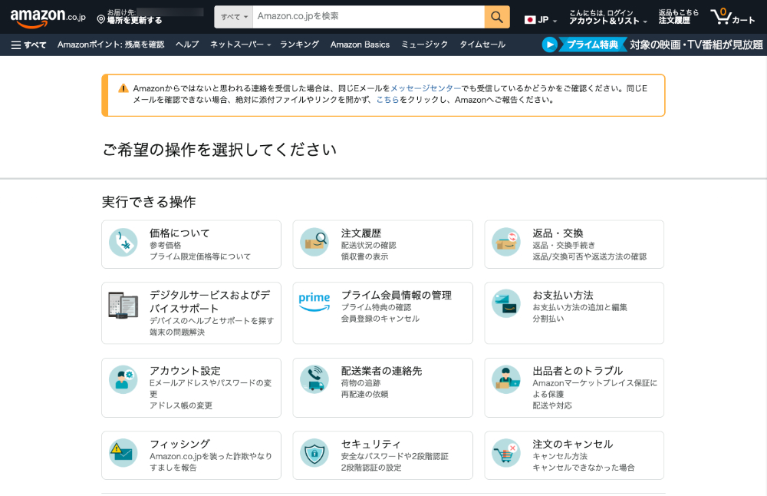Click 配送や対応 text
Image resolution: width=767 pixels, height=496 pixels.
[552, 405]
